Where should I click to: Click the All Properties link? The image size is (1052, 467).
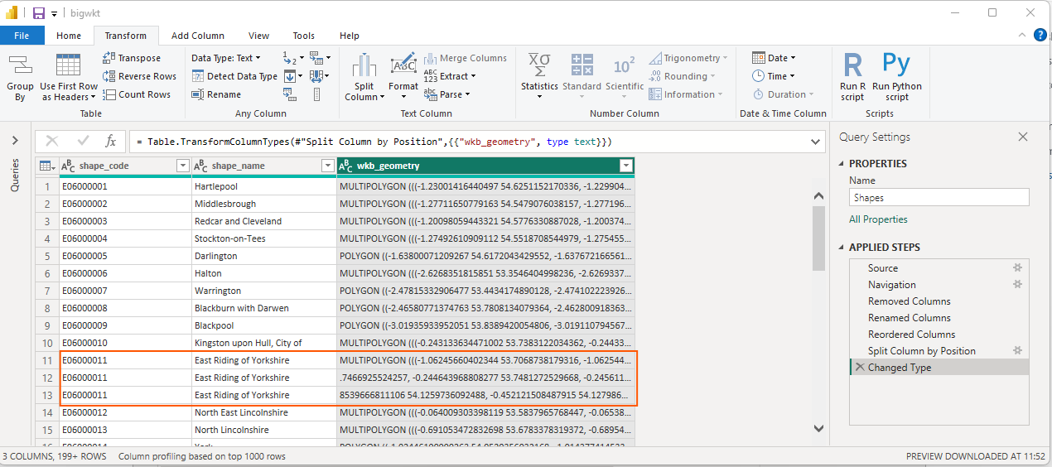click(878, 219)
